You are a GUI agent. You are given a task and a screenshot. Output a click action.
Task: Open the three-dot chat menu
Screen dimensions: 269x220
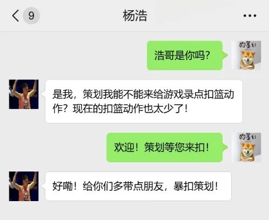click(x=250, y=16)
